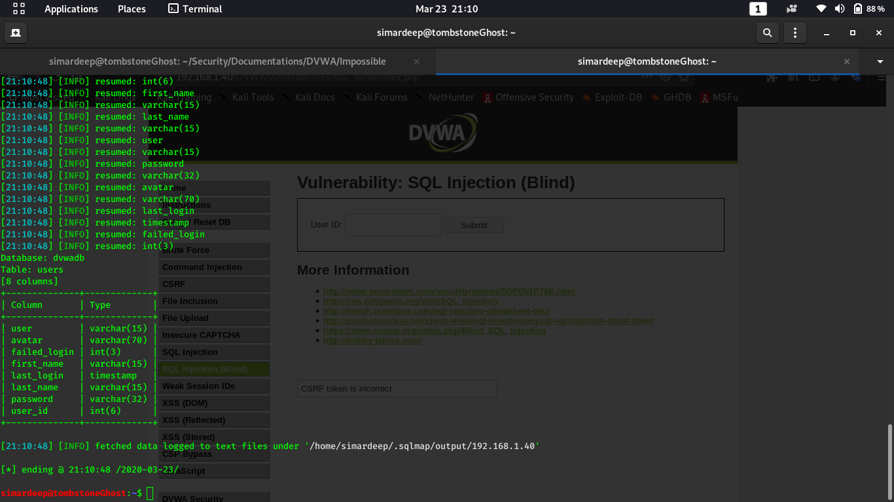Open the Firefox Library icon
The height and width of the screenshot is (502, 894).
tap(793, 78)
